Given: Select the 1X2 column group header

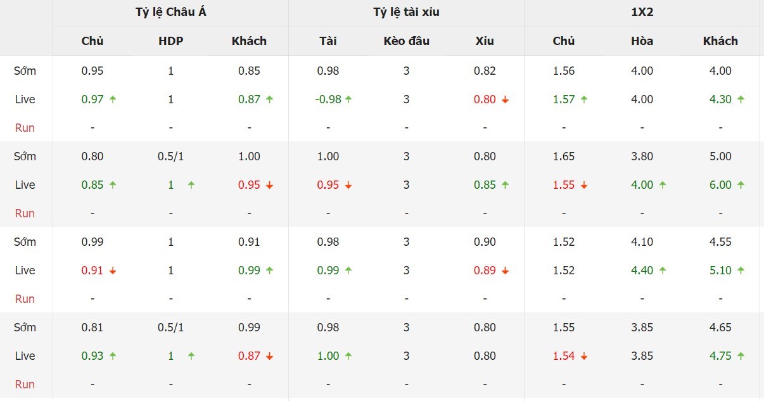Looking at the screenshot, I should pyautogui.click(x=642, y=13).
